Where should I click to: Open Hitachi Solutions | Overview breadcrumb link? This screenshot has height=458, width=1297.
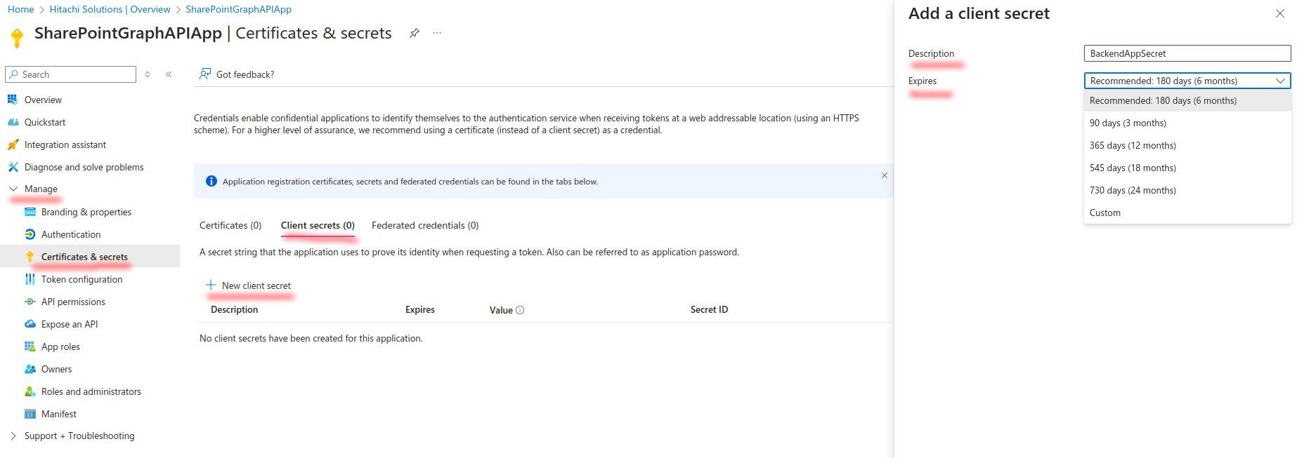pyautogui.click(x=110, y=9)
